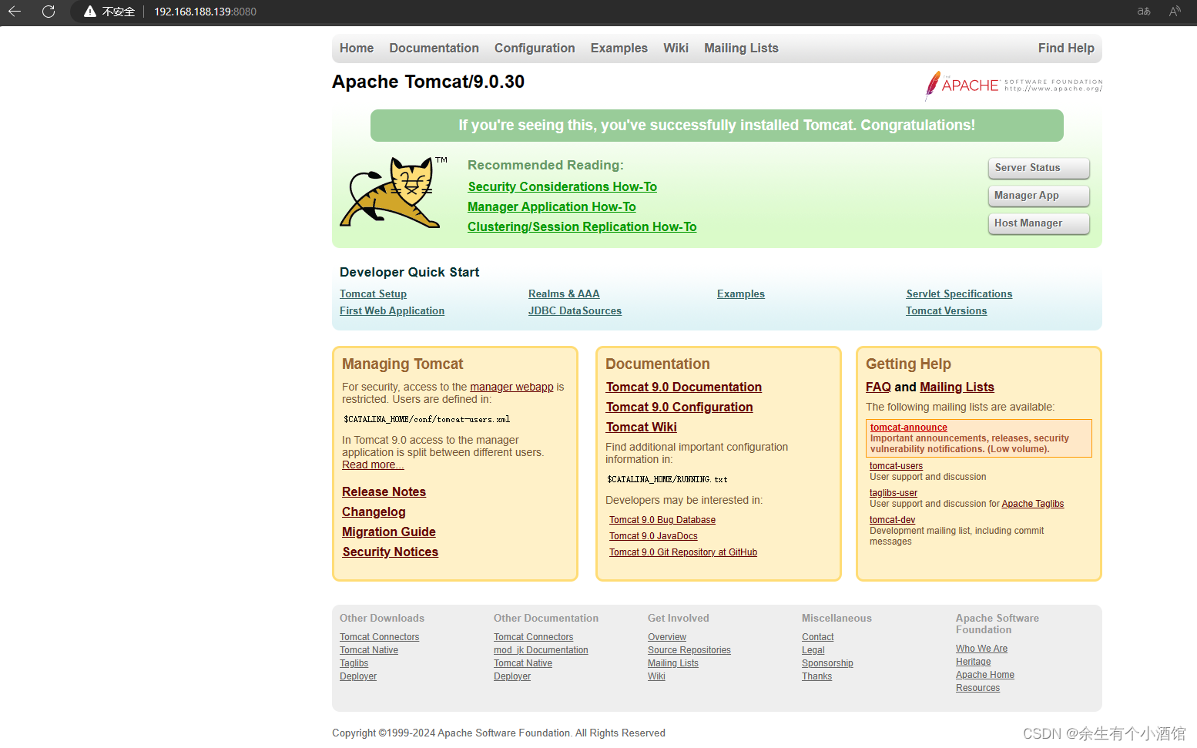Open the Configuration menu item
The width and height of the screenshot is (1197, 748).
pyautogui.click(x=535, y=48)
